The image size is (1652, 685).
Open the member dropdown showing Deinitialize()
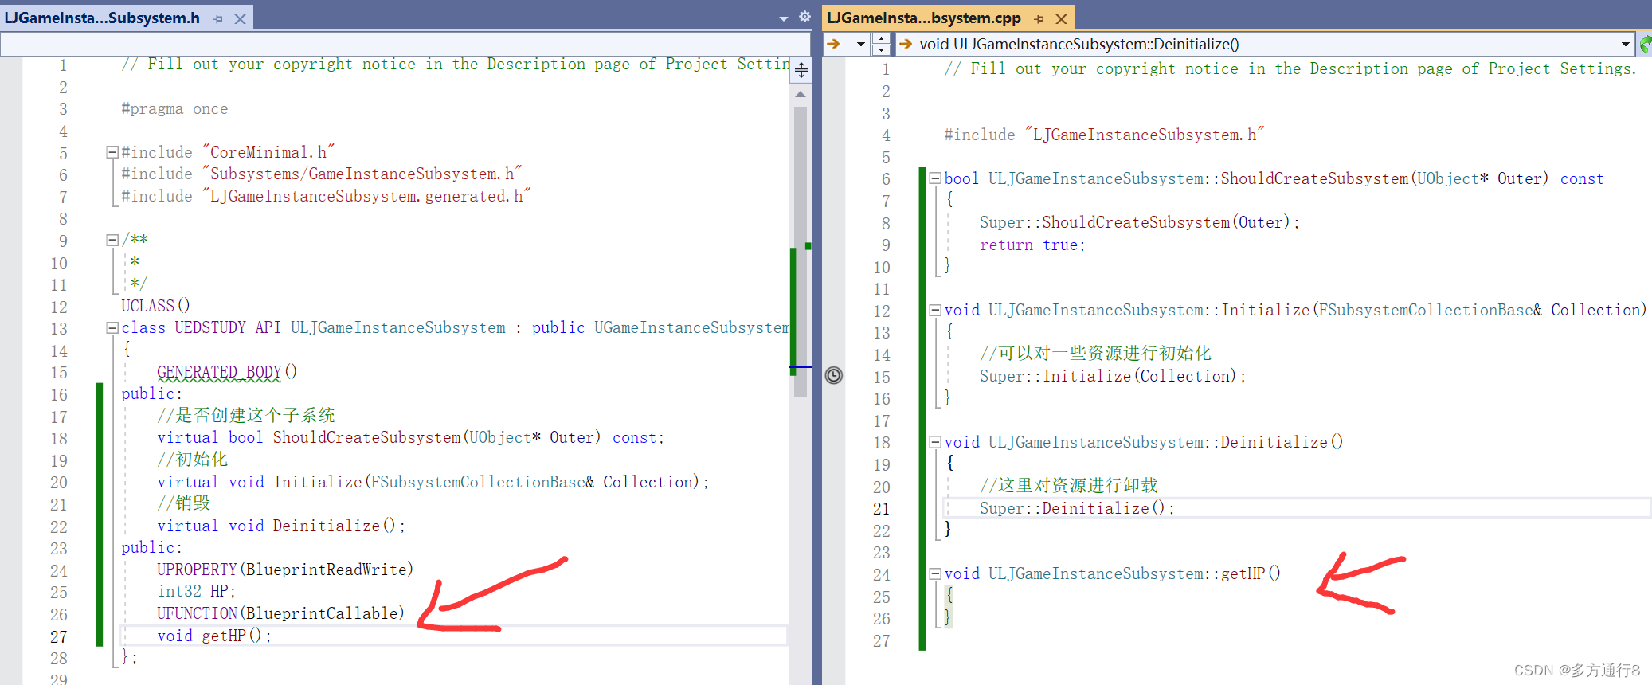click(1626, 44)
